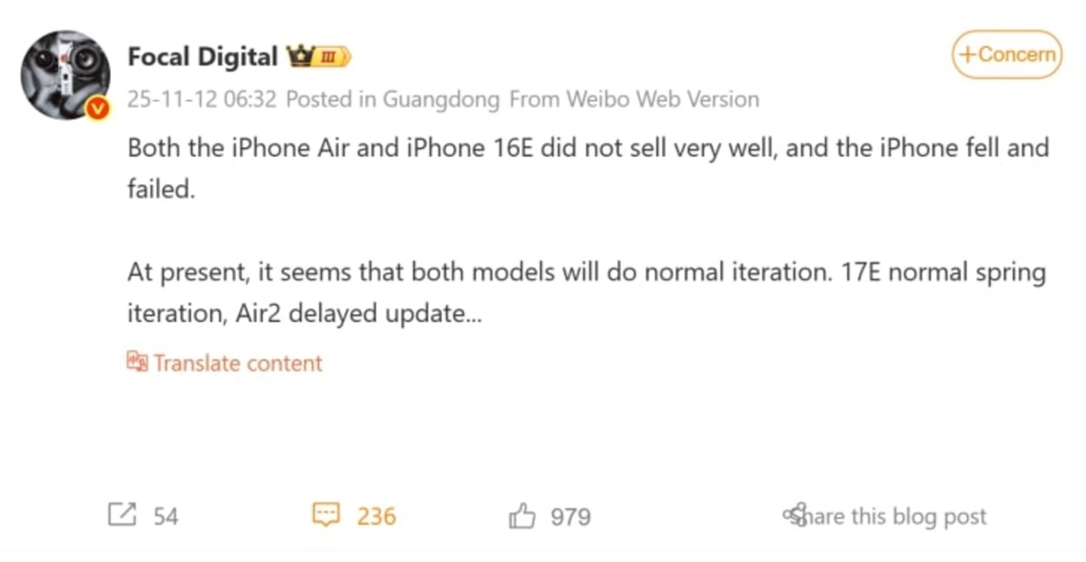Open the Translate content link
The image size is (1086, 562).
(x=238, y=362)
